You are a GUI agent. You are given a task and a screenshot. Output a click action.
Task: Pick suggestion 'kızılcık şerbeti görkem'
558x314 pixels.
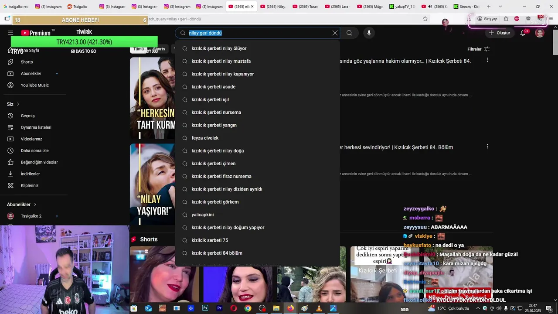(257, 202)
